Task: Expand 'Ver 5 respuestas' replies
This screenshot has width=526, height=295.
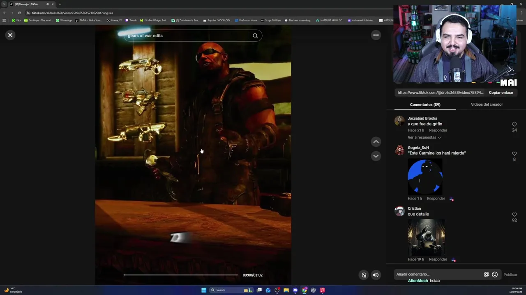Action: click(424, 138)
